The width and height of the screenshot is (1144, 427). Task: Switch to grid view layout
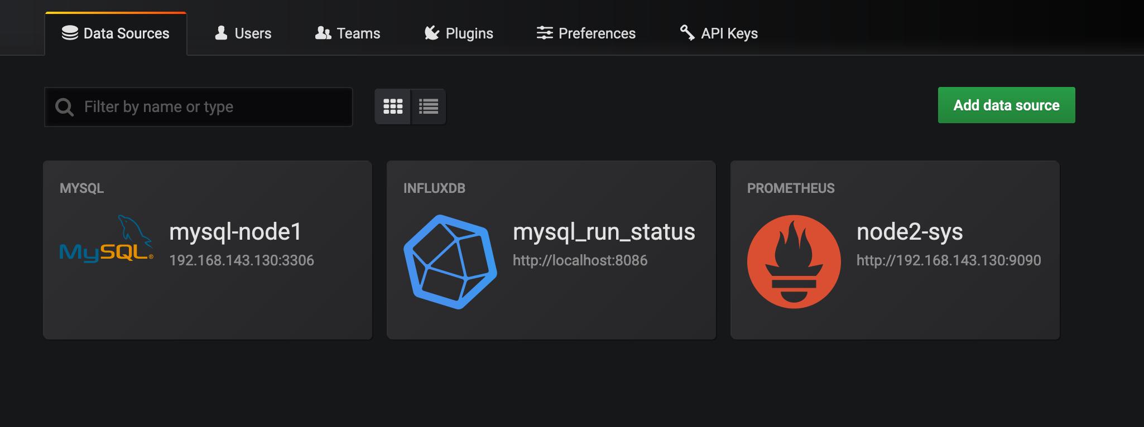pos(393,106)
